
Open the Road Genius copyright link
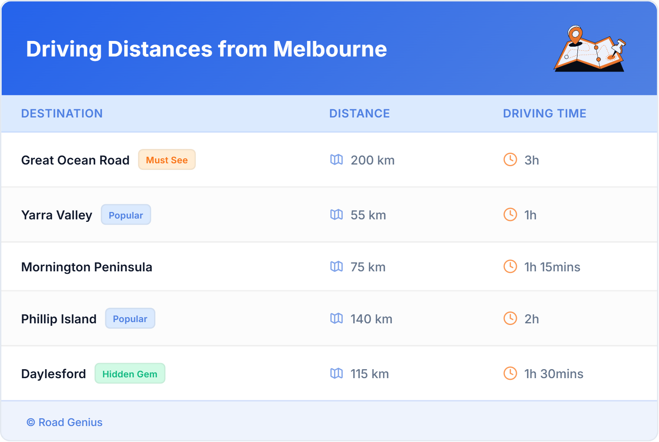pos(65,422)
